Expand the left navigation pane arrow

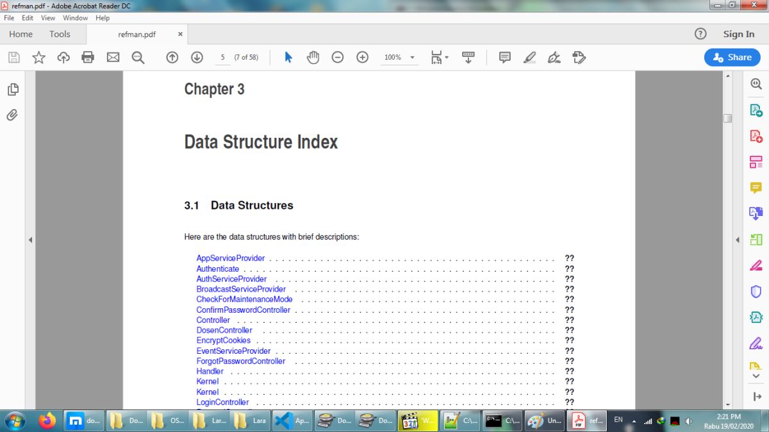tap(30, 240)
